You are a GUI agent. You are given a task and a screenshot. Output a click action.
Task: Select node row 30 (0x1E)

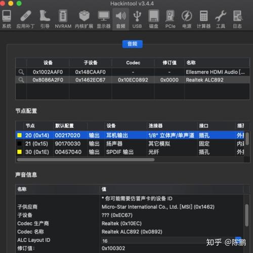130,152
